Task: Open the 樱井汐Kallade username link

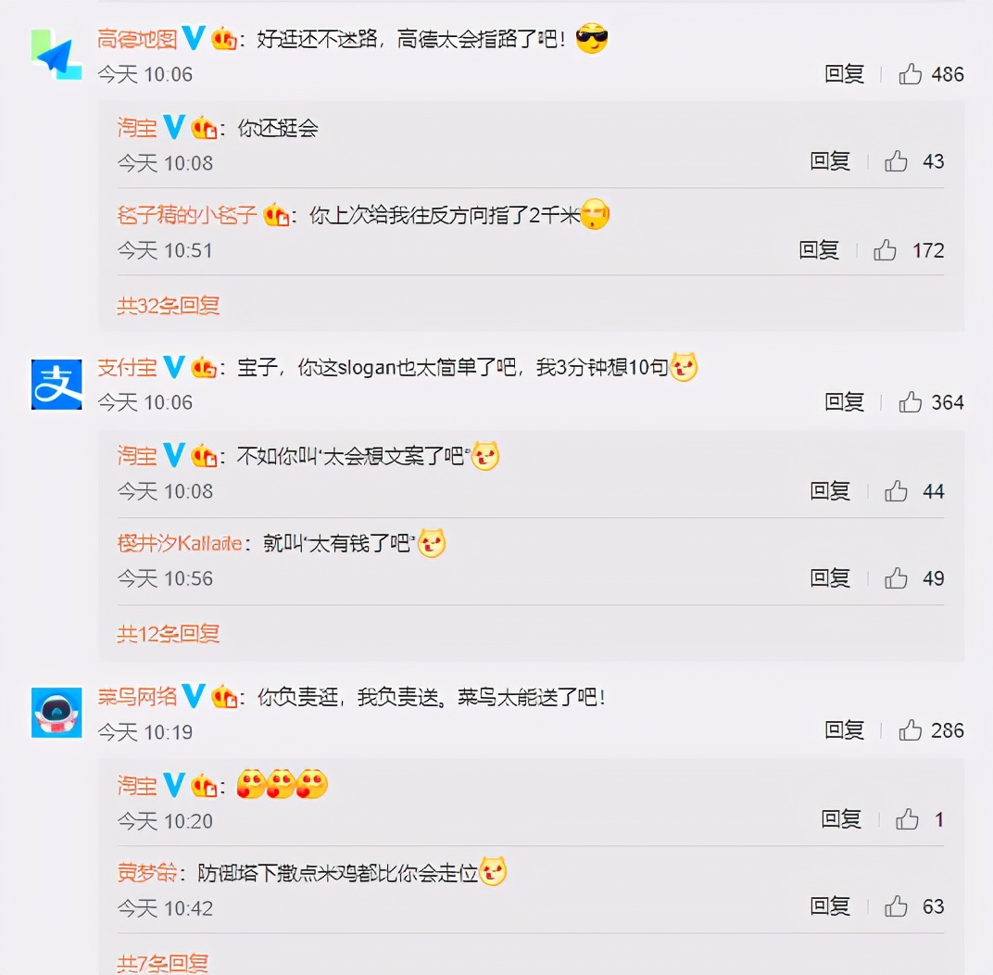Action: (x=179, y=543)
